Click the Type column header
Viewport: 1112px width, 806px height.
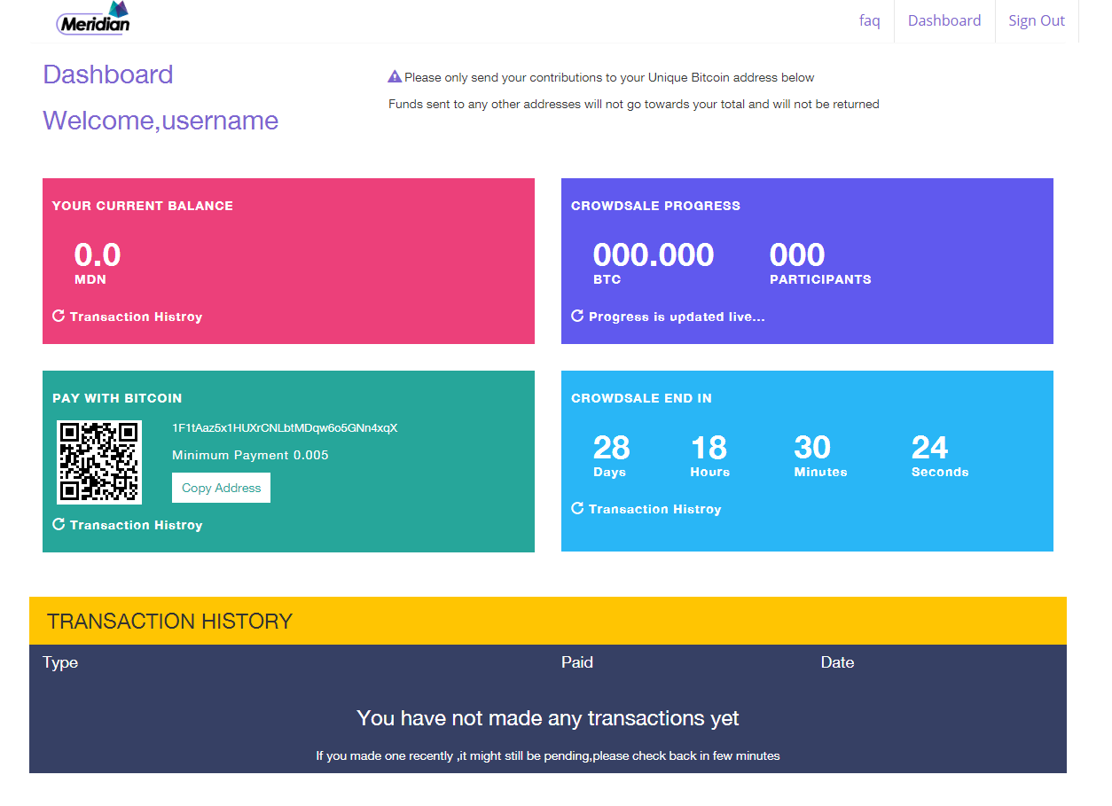(x=60, y=662)
